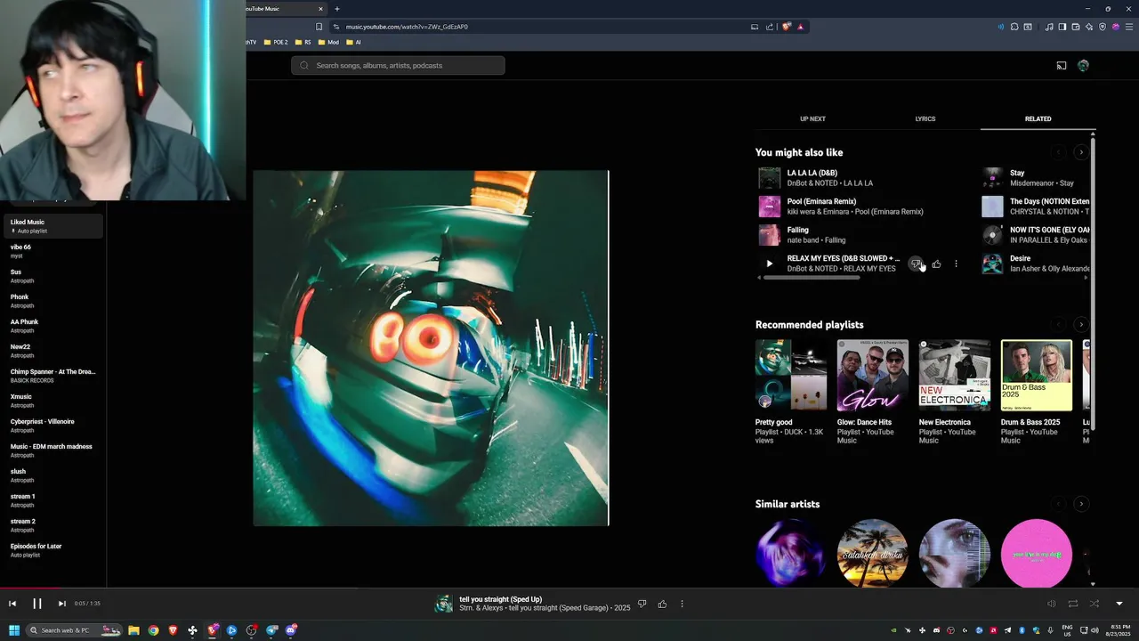
Task: Open the Drum & Bass 2025 playlist
Action: coord(1037,375)
